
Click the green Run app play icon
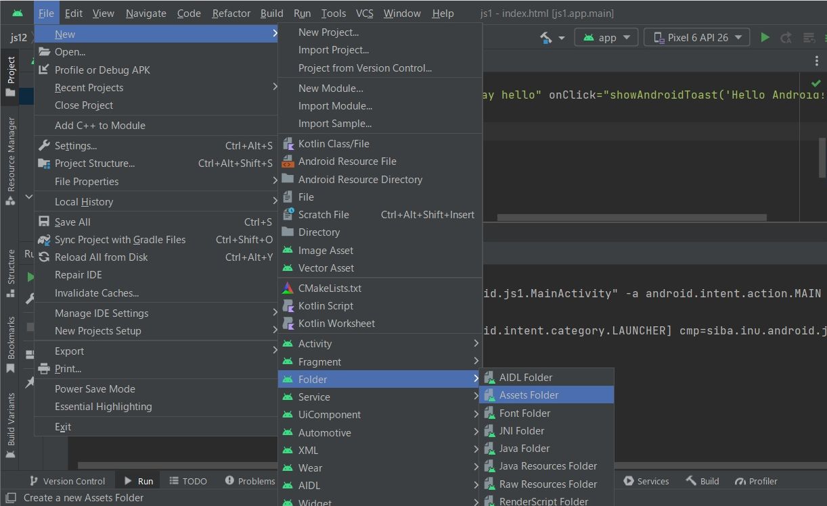click(765, 38)
